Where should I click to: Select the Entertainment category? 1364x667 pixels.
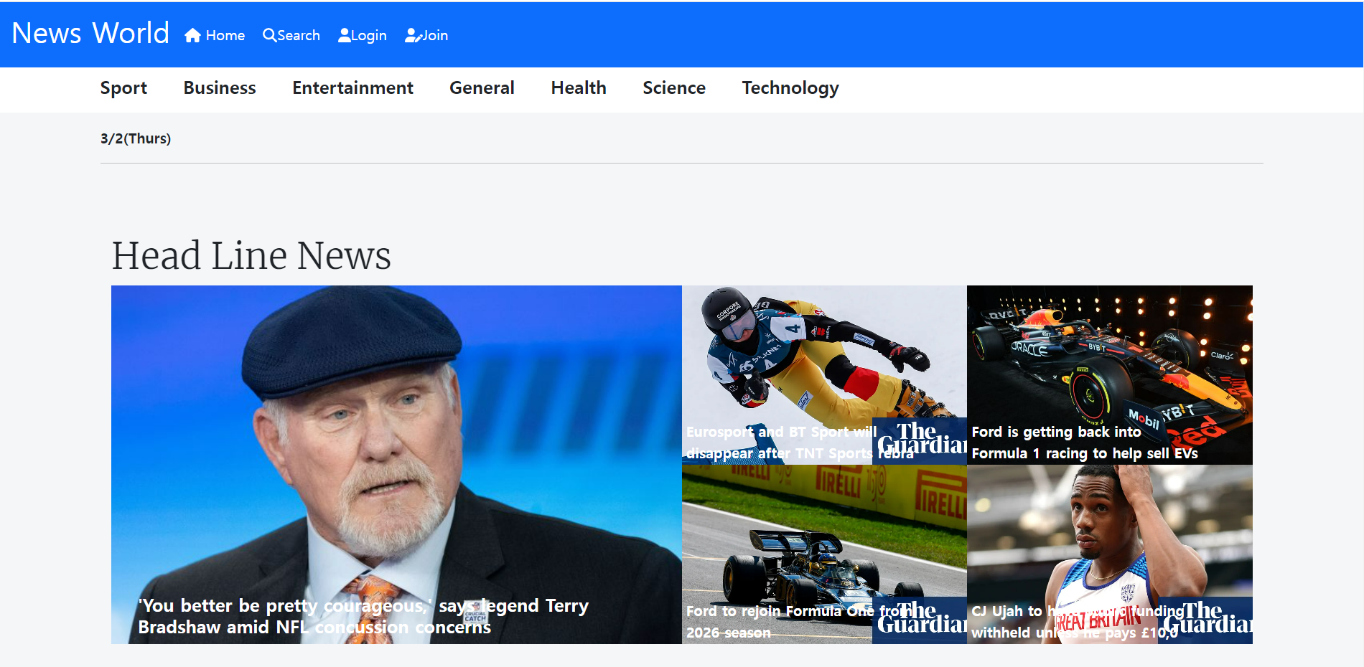[352, 87]
